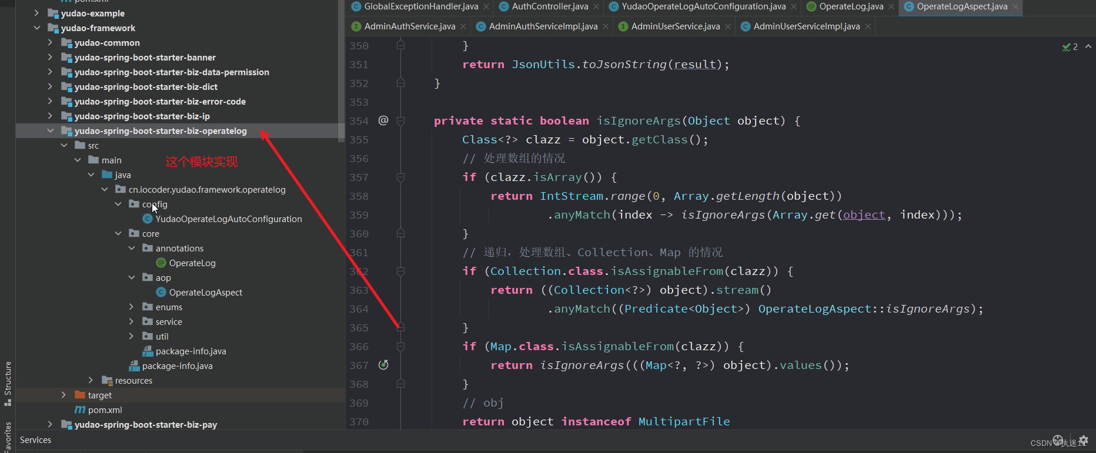1096x453 pixels.
Task: Fold the Collection if block line 462
Action: 400,271
